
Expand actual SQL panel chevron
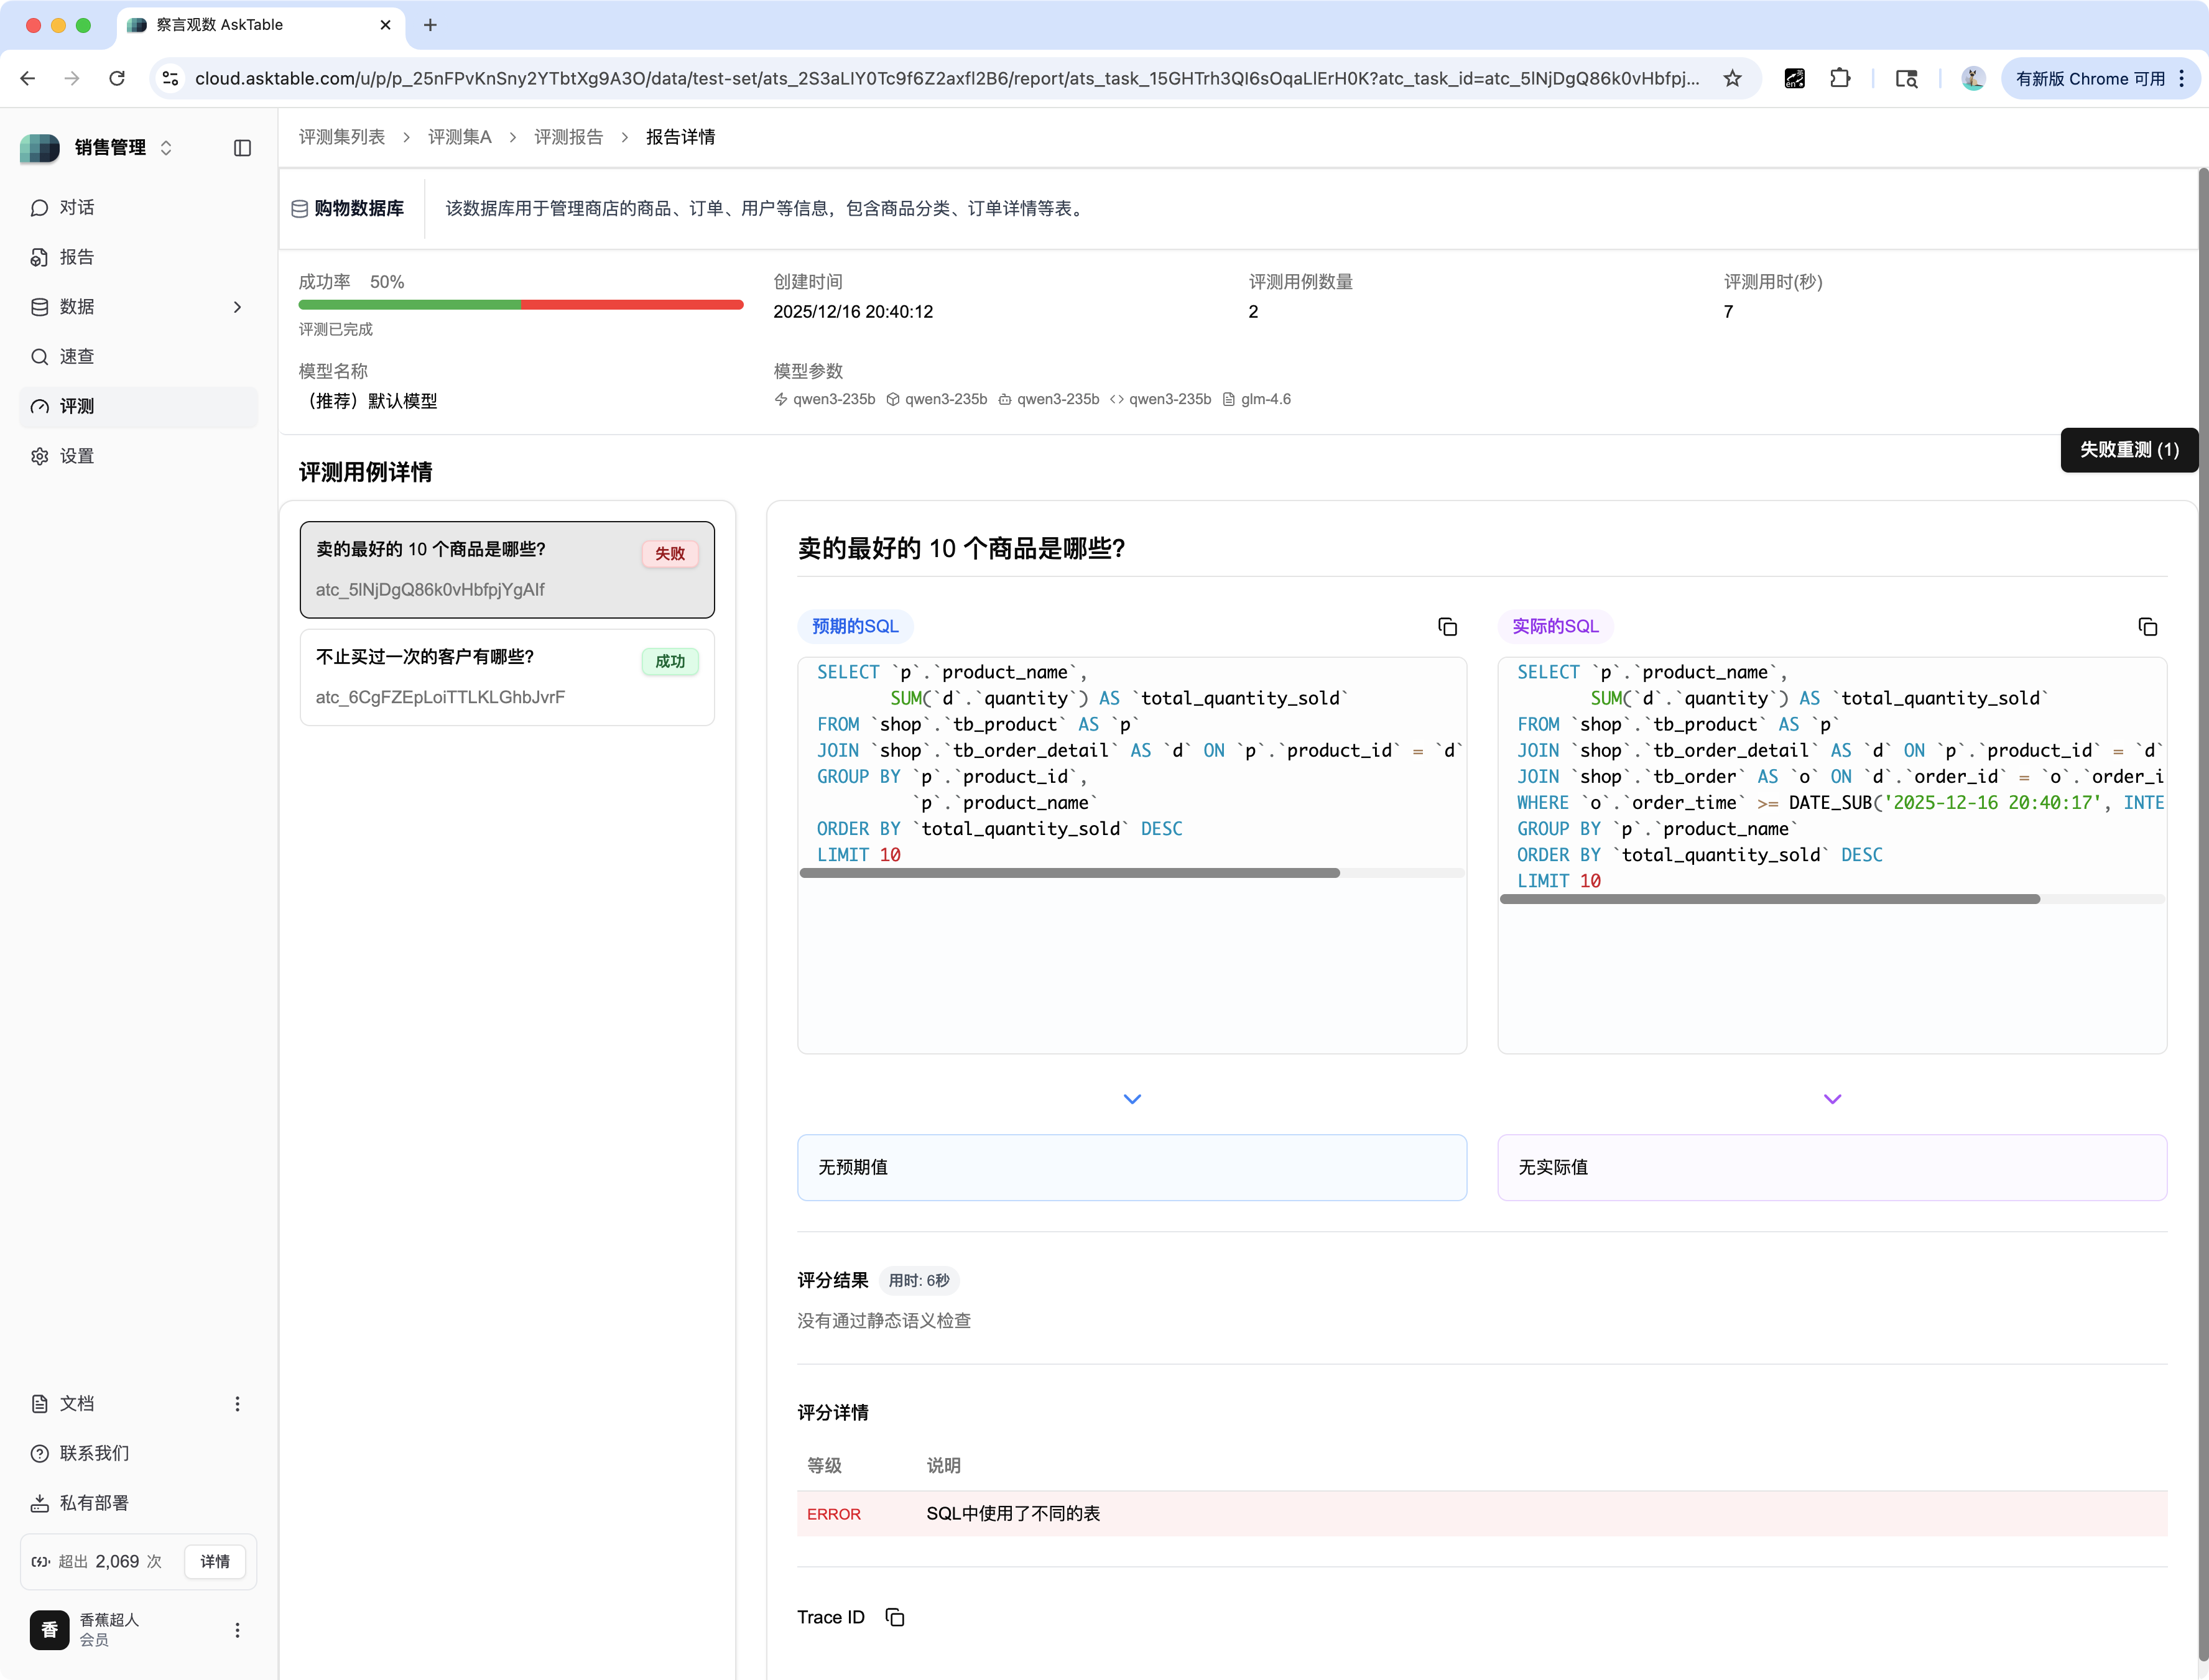pyautogui.click(x=1832, y=1099)
